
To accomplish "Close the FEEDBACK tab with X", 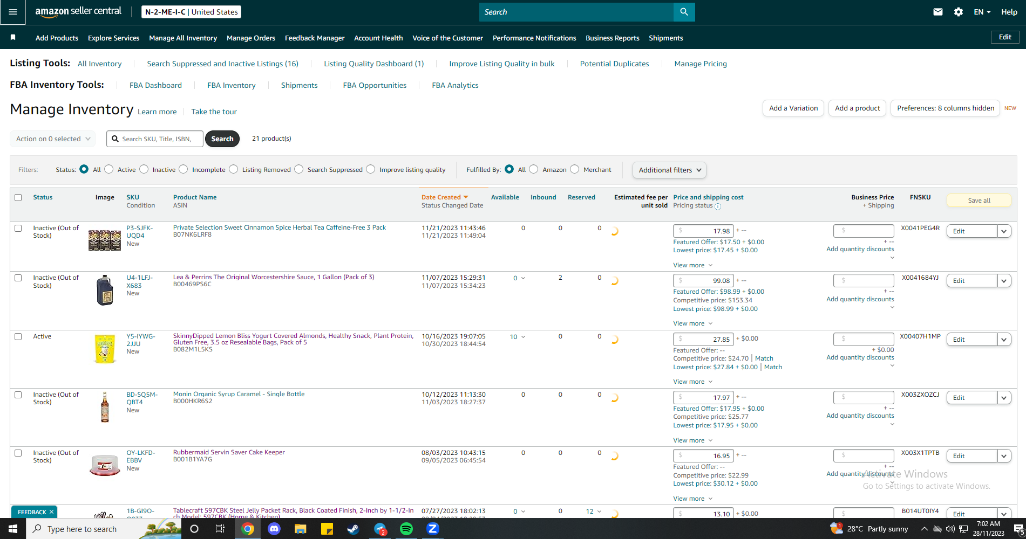I will 51,512.
